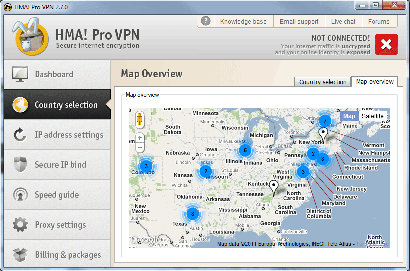Switch map to Satellite view
This screenshot has height=271, width=410.
point(373,116)
